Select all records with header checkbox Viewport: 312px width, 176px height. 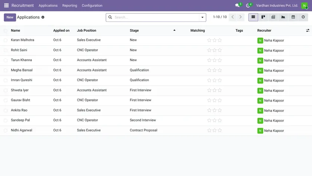click(6, 31)
